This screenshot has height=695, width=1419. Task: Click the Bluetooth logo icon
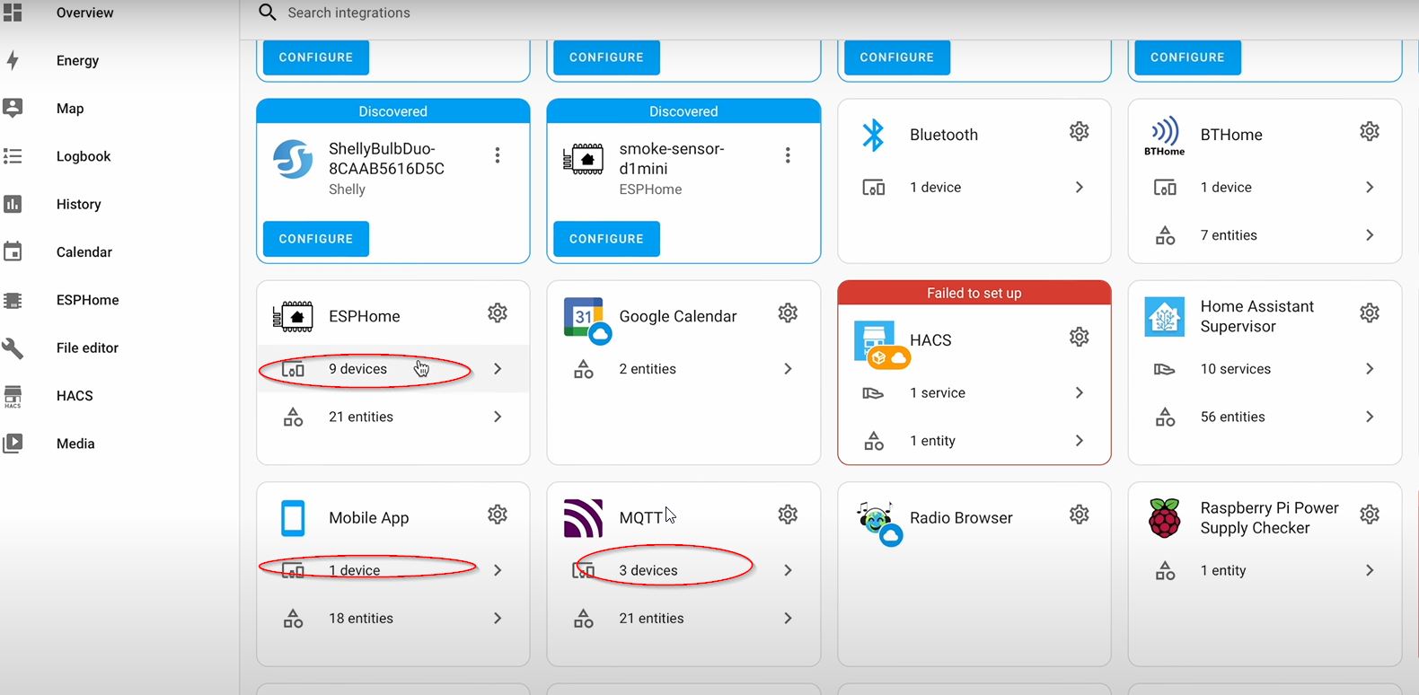(874, 135)
